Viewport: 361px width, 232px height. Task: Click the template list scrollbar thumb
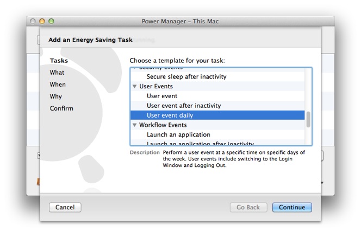pos(308,119)
